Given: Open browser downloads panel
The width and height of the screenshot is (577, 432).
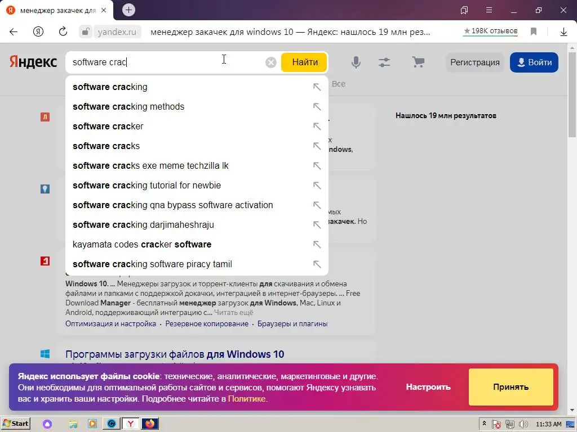Looking at the screenshot, I should click(x=563, y=32).
